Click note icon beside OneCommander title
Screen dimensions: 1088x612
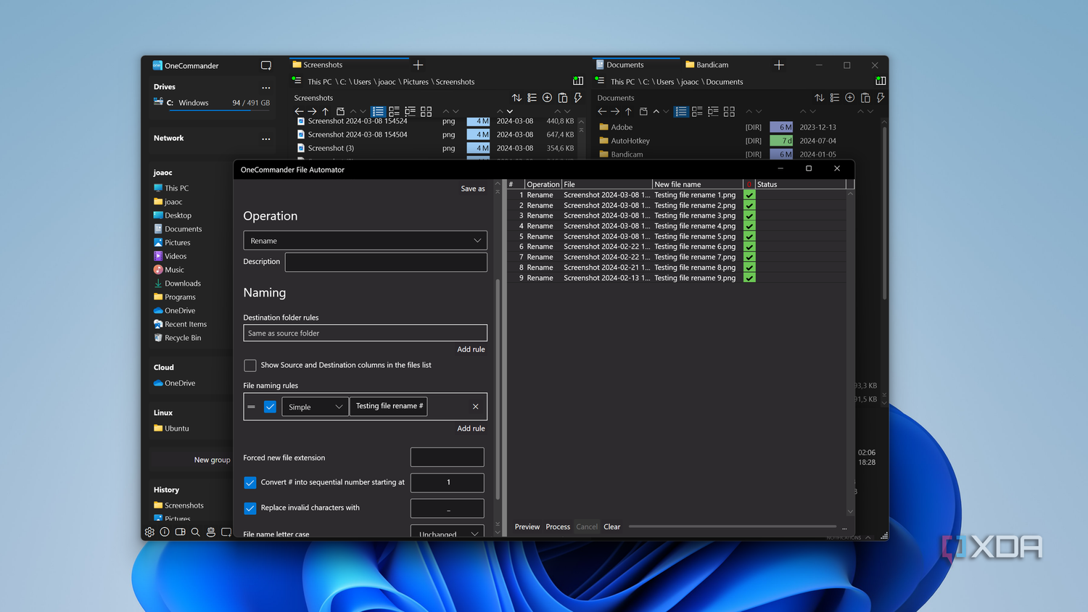click(266, 65)
